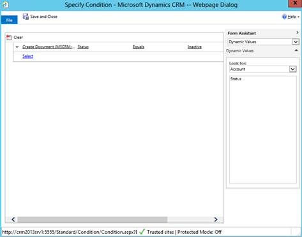Click the Internet Explorer icon in title bar
This screenshot has height=237, width=302.
5,4
